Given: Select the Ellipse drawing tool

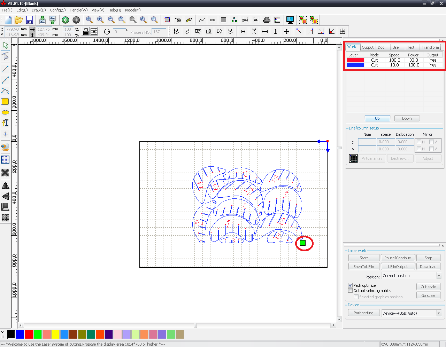Looking at the screenshot, I should [x=5, y=112].
